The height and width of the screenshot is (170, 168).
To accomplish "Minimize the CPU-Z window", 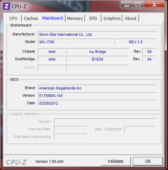I will [127, 4].
